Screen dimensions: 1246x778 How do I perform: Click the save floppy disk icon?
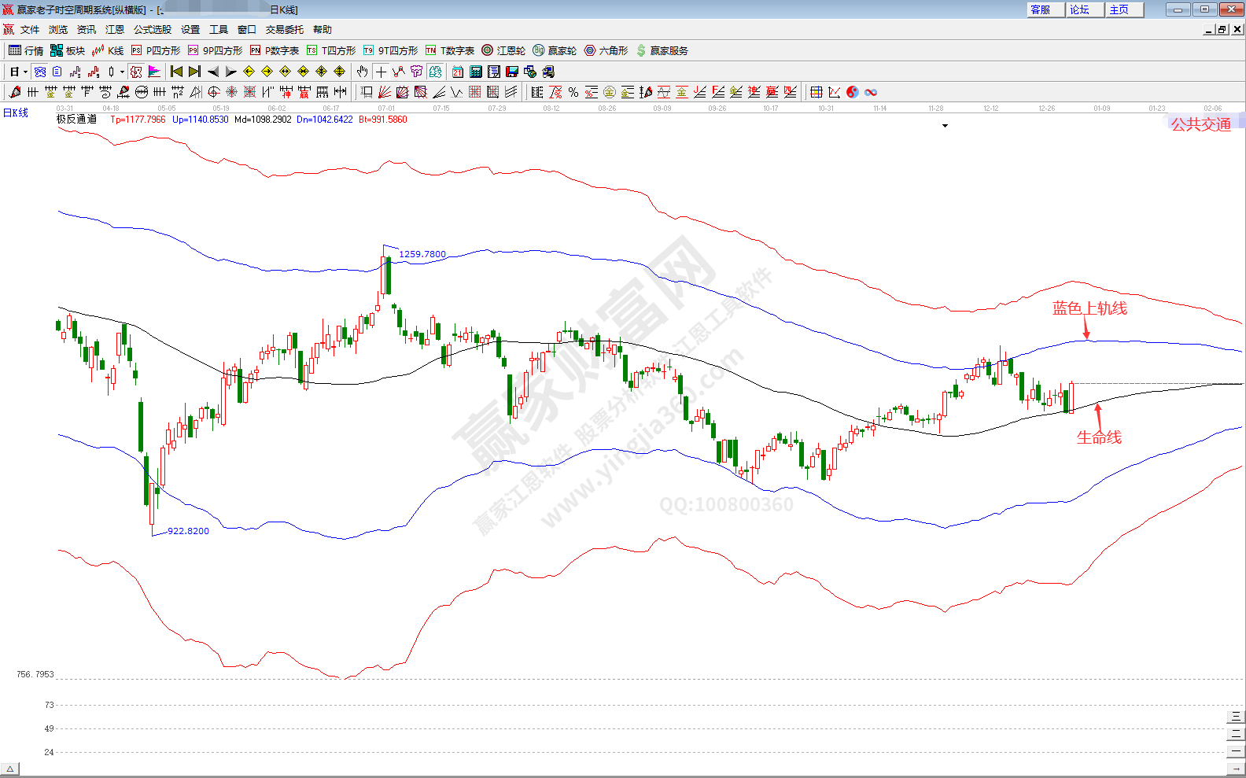pyautogui.click(x=512, y=72)
